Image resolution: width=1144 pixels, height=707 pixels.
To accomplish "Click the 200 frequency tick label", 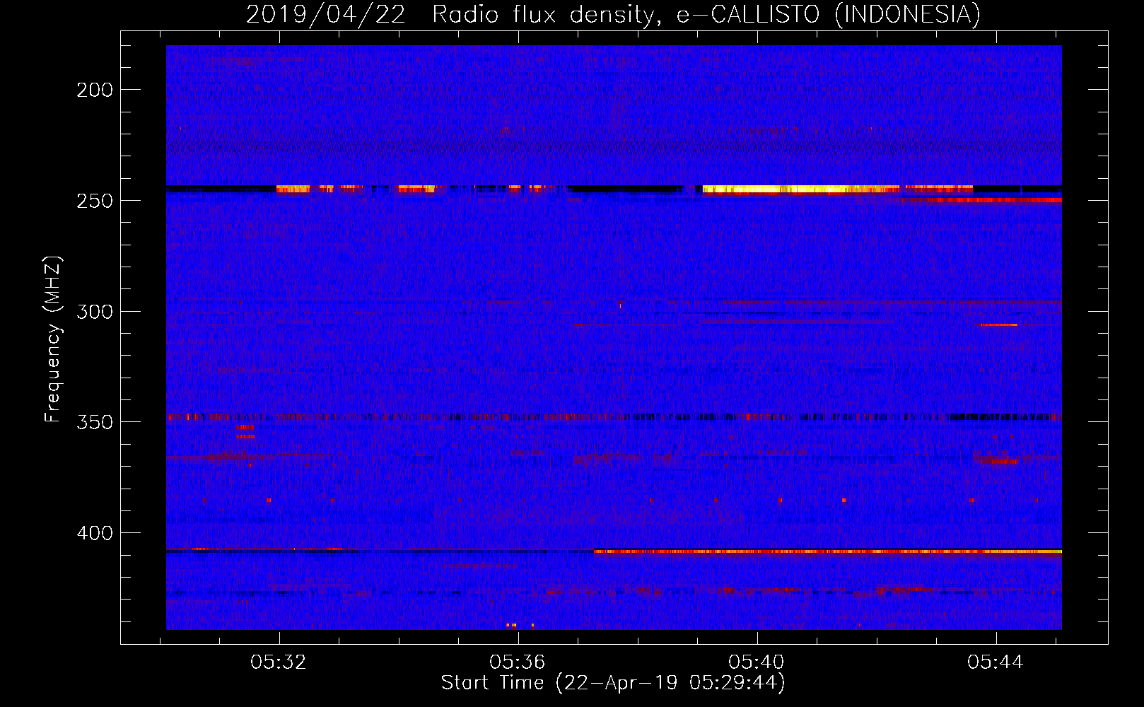I will pos(94,90).
